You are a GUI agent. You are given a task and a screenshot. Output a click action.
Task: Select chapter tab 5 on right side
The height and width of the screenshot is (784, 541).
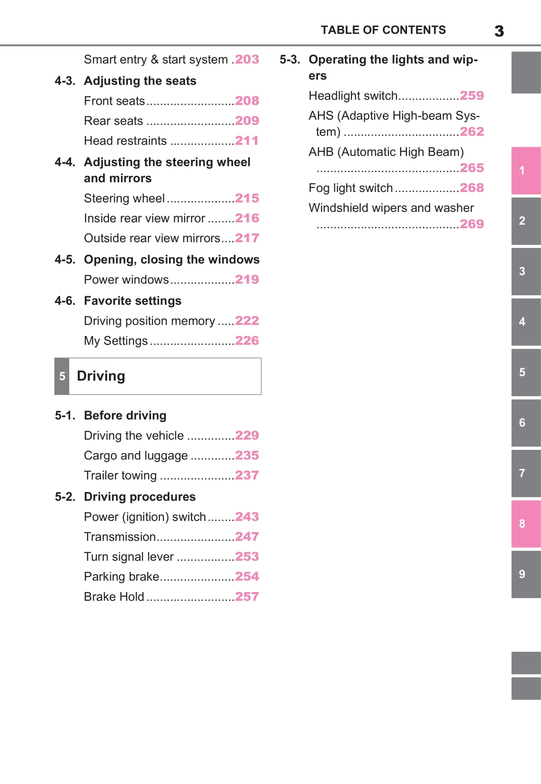(x=525, y=373)
